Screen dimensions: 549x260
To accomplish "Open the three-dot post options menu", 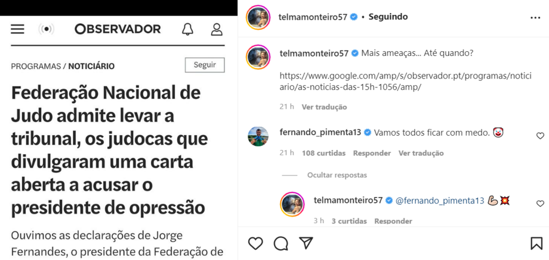I will [535, 18].
